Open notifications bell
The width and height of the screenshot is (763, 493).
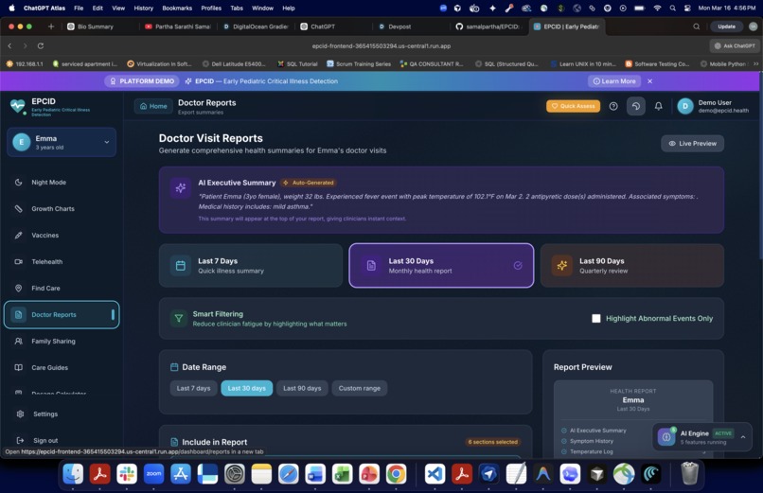coord(658,106)
